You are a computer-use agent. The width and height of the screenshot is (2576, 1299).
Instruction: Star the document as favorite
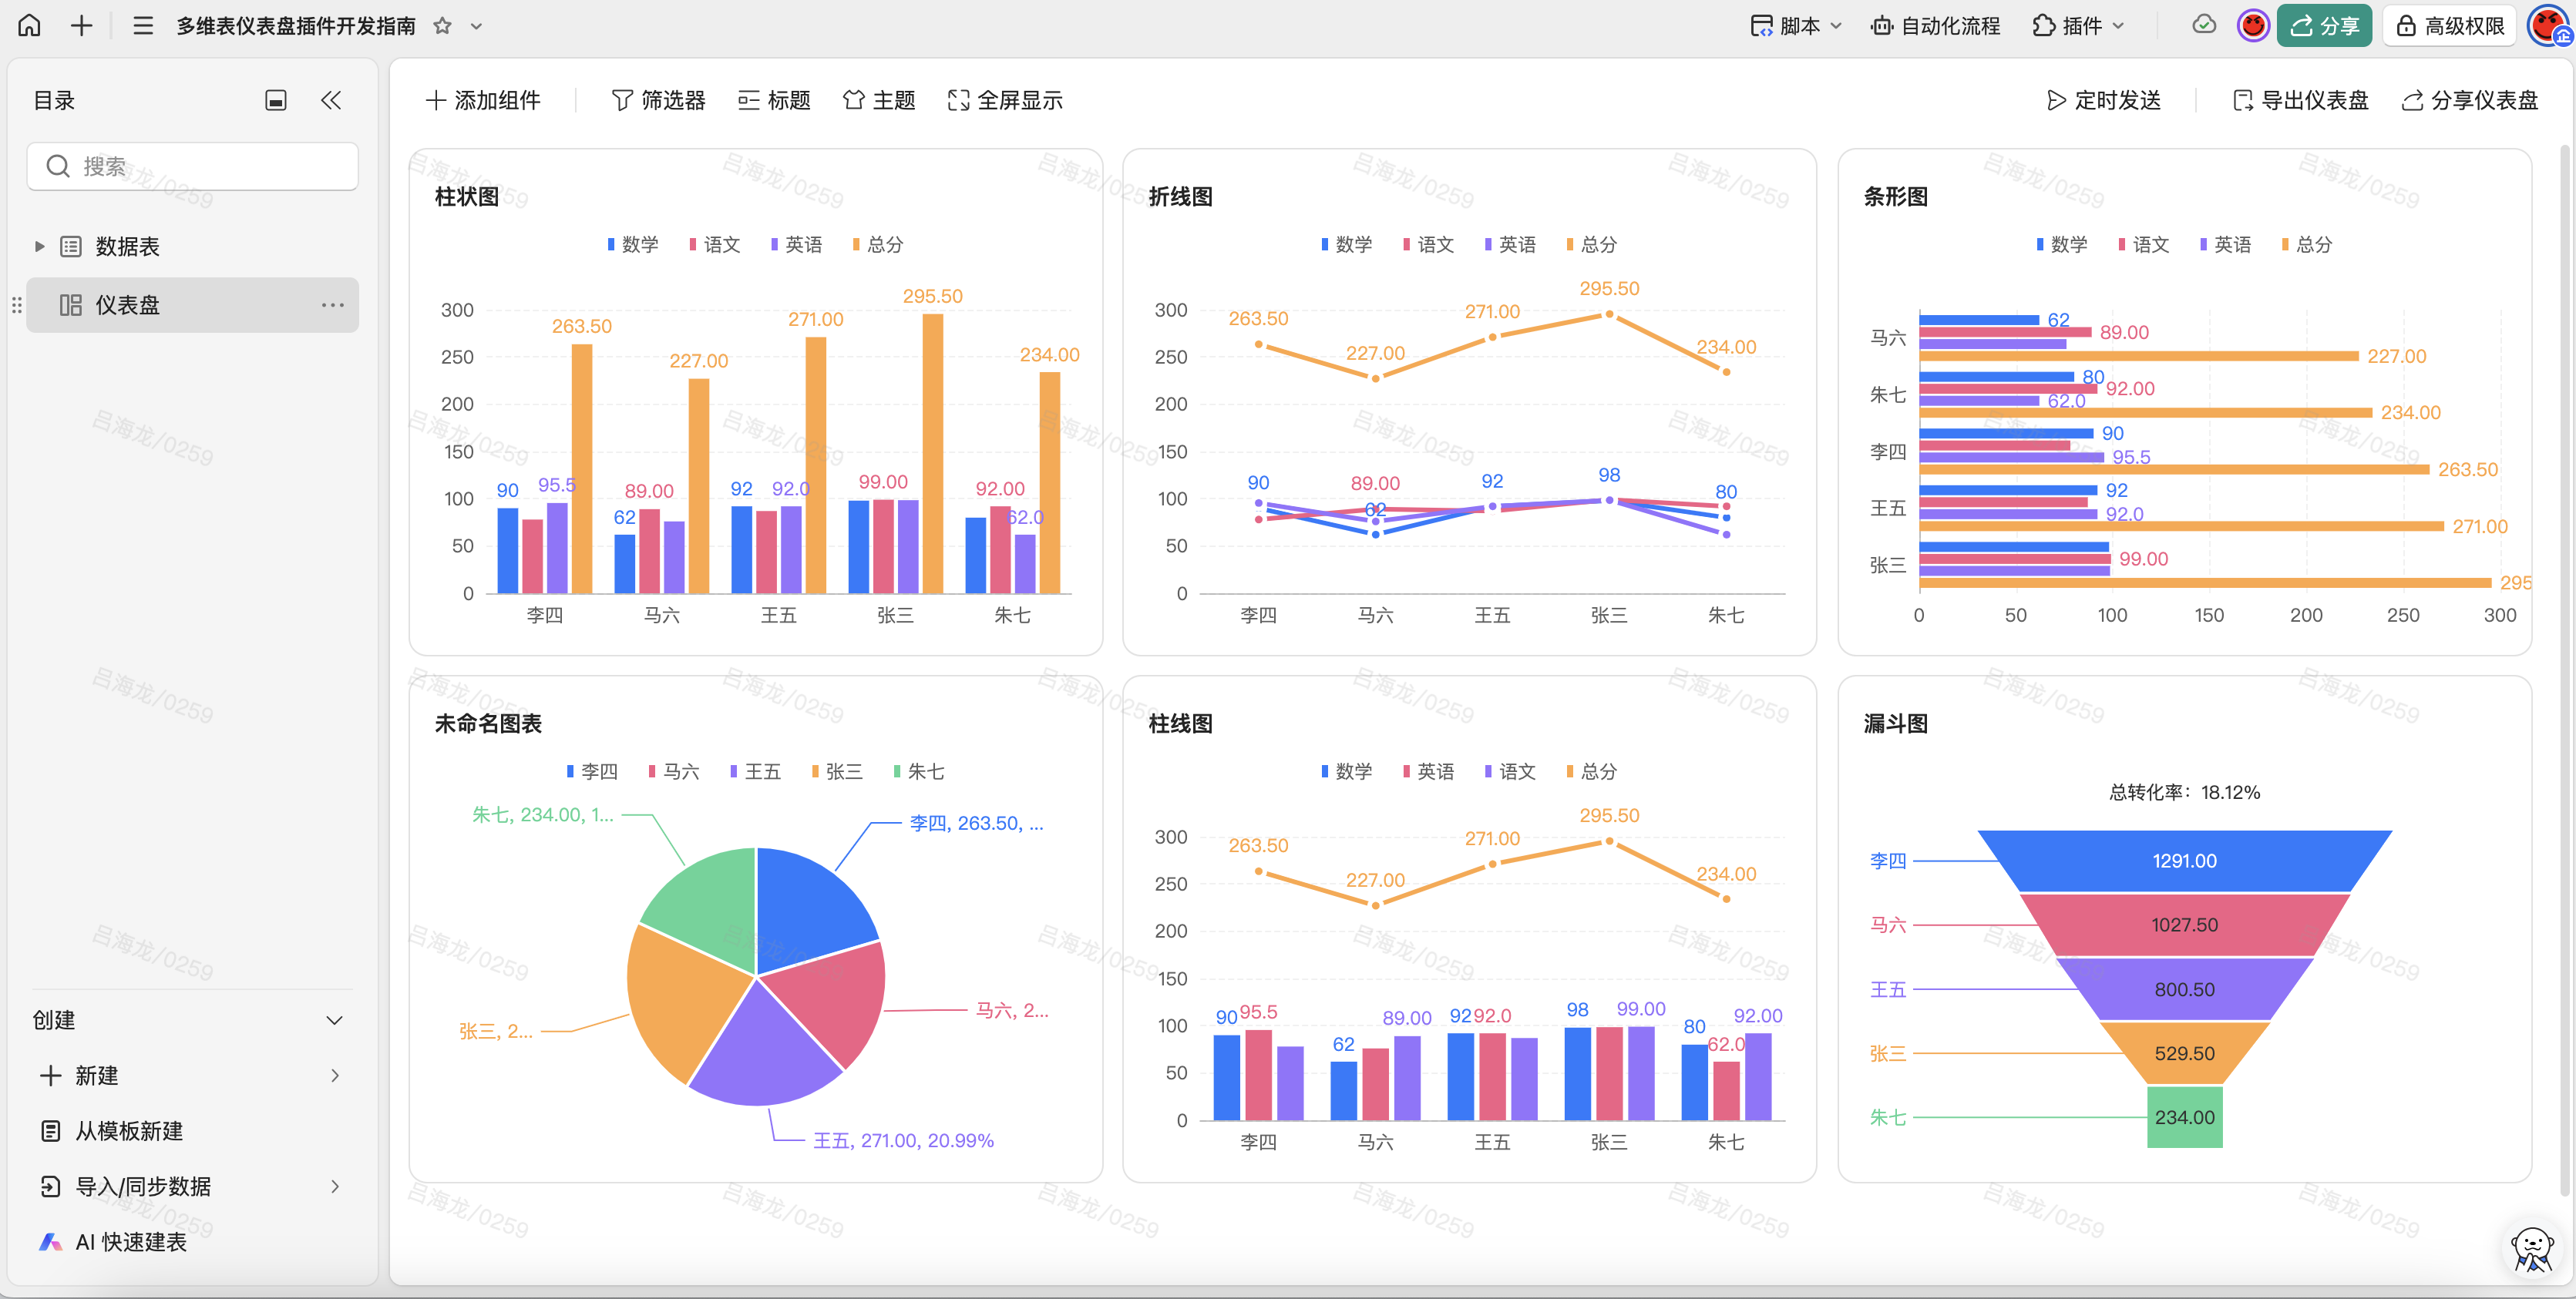[x=442, y=26]
